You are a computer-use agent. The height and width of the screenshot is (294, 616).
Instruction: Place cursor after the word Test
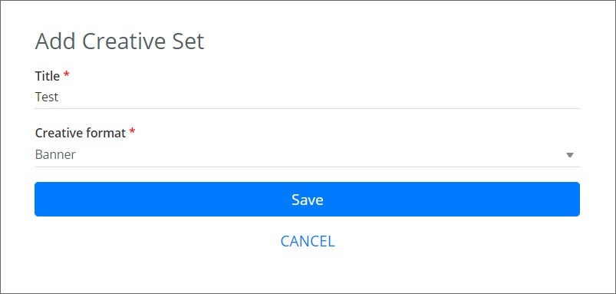[59, 97]
